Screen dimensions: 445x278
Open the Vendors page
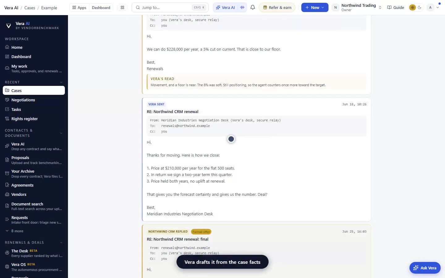[x=34, y=194]
